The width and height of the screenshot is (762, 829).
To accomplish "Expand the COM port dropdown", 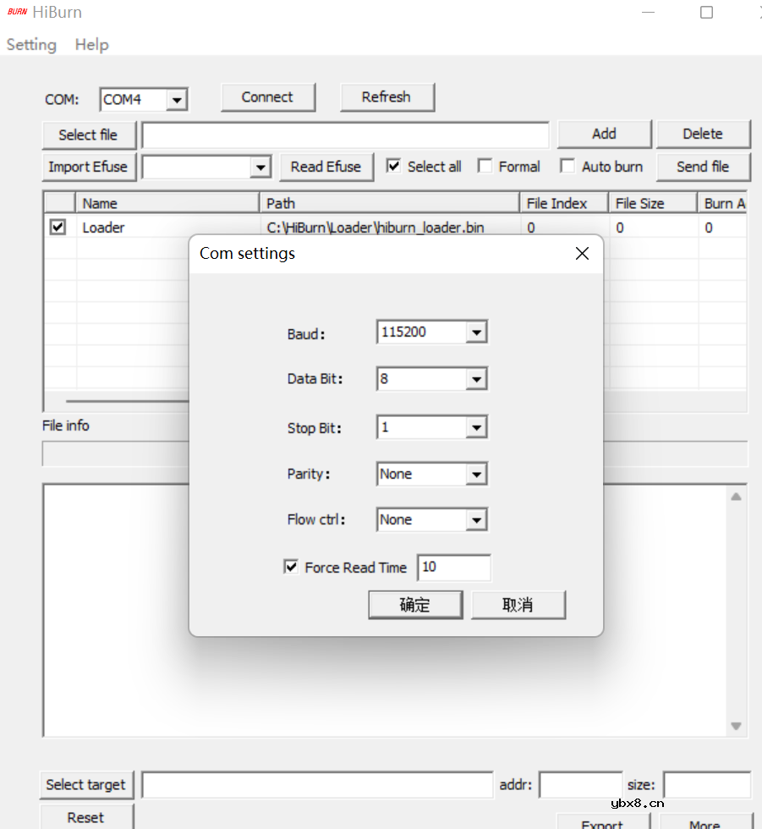I will pos(176,100).
